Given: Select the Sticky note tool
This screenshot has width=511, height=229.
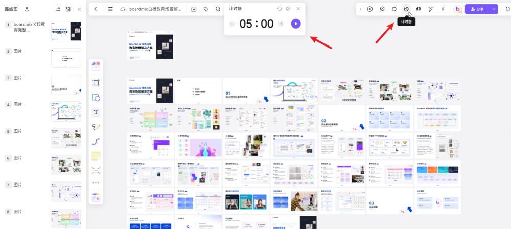Looking at the screenshot, I should click(96, 156).
